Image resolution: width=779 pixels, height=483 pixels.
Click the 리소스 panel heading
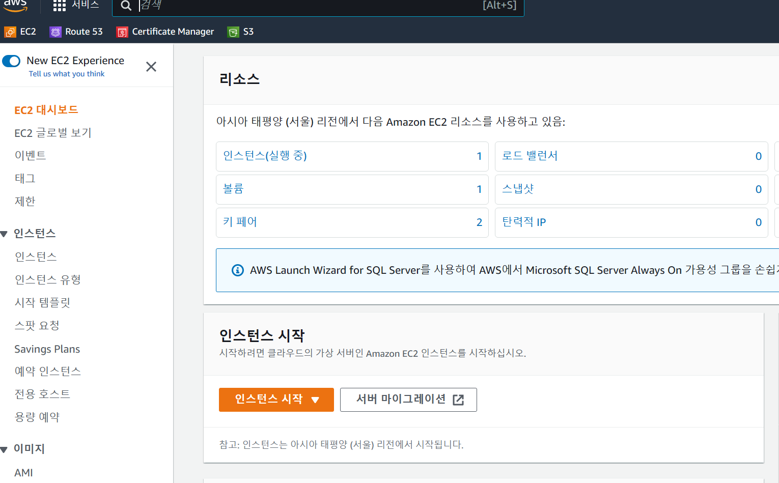coord(239,79)
